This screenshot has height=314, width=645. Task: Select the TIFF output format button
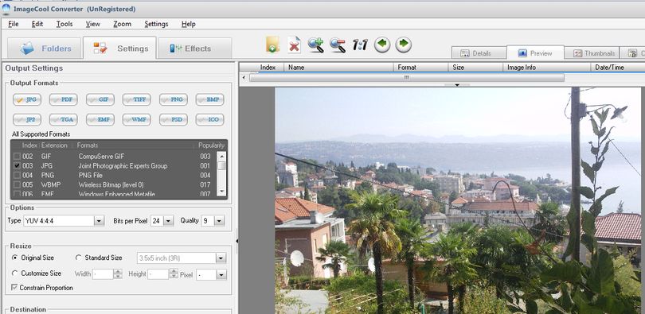137,99
